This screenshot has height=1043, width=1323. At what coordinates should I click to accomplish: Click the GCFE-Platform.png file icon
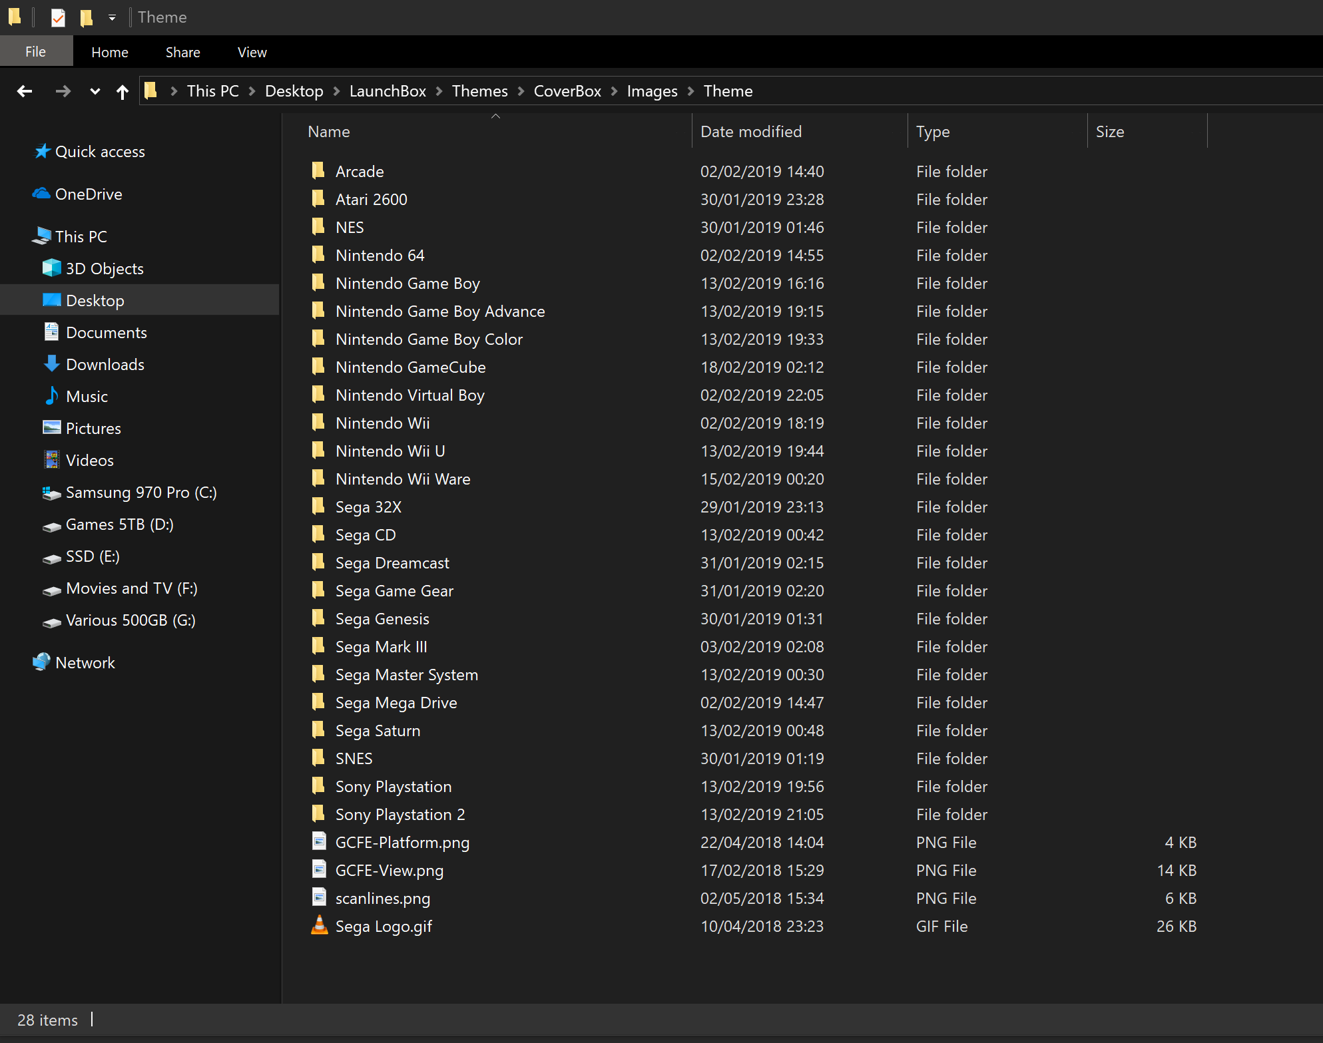tap(320, 842)
